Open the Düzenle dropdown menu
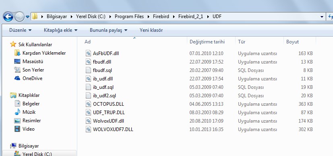Viewport: 333px width, 156px height. pyautogui.click(x=20, y=30)
